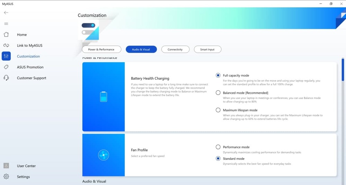The width and height of the screenshot is (346, 185).
Task: Select Maximum lifespan mode
Action: coord(218,110)
